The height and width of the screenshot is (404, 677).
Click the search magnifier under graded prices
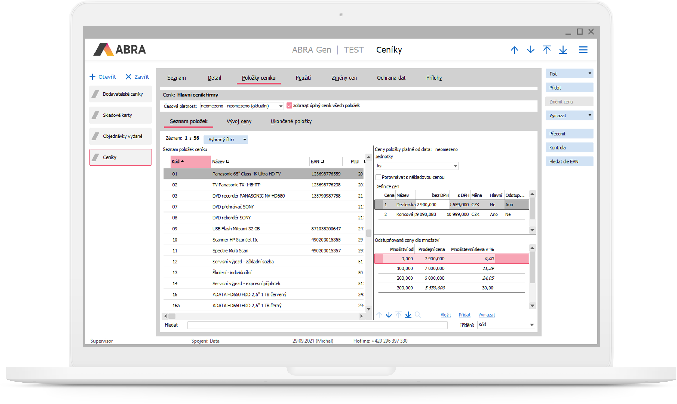418,315
